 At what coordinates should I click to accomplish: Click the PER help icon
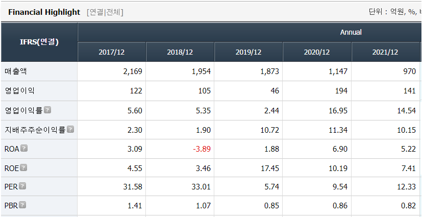point(22,186)
